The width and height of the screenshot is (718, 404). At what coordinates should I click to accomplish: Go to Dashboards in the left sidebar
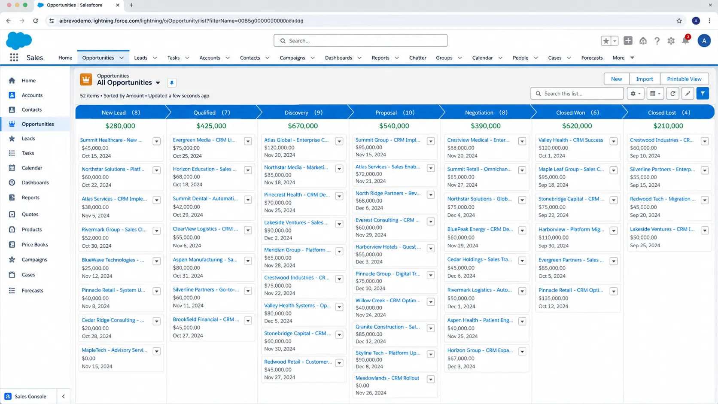35,182
